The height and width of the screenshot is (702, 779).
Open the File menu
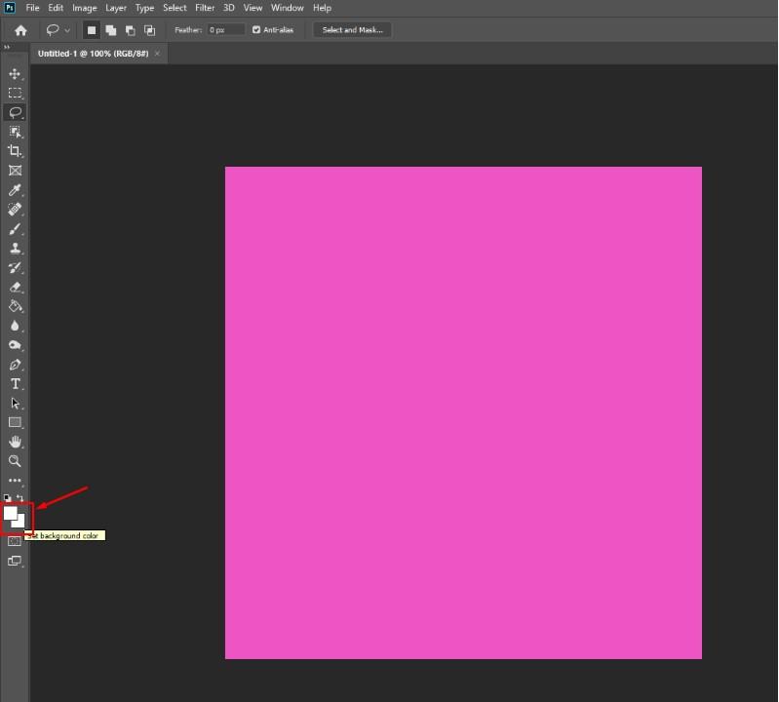click(x=32, y=8)
